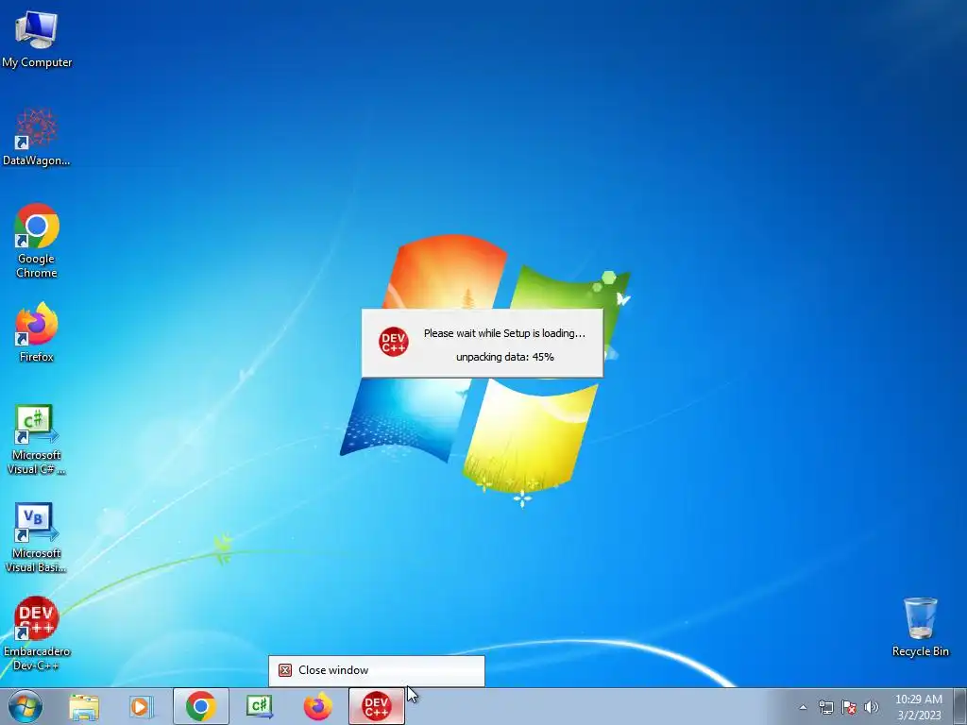Open the clock showing 10:29 AM

[918, 707]
